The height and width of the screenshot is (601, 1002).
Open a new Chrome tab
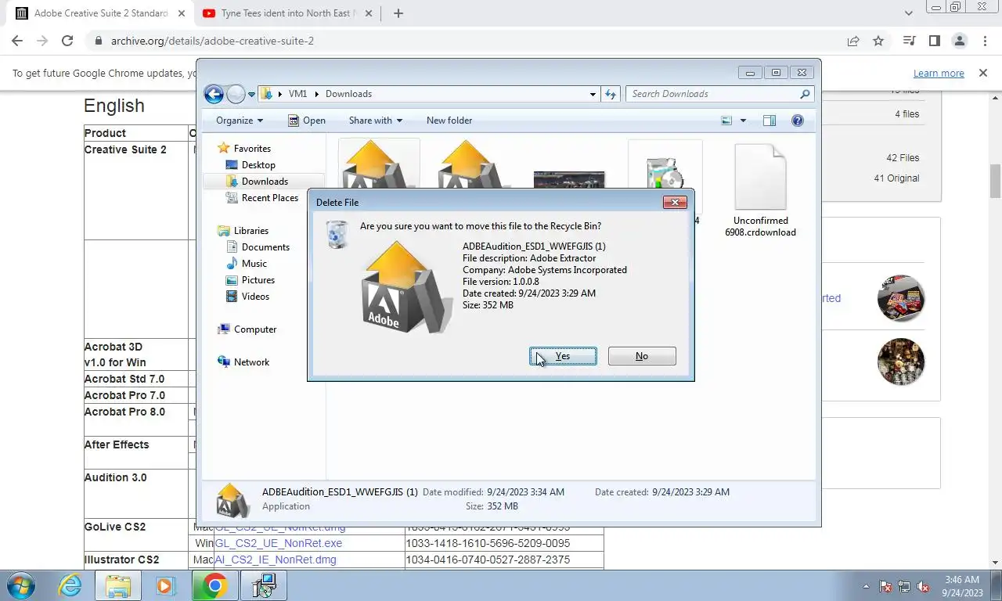point(398,13)
